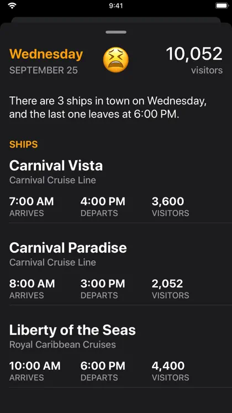Tap the 9:41 clock in status bar
The height and width of the screenshot is (413, 232).
[x=116, y=6]
